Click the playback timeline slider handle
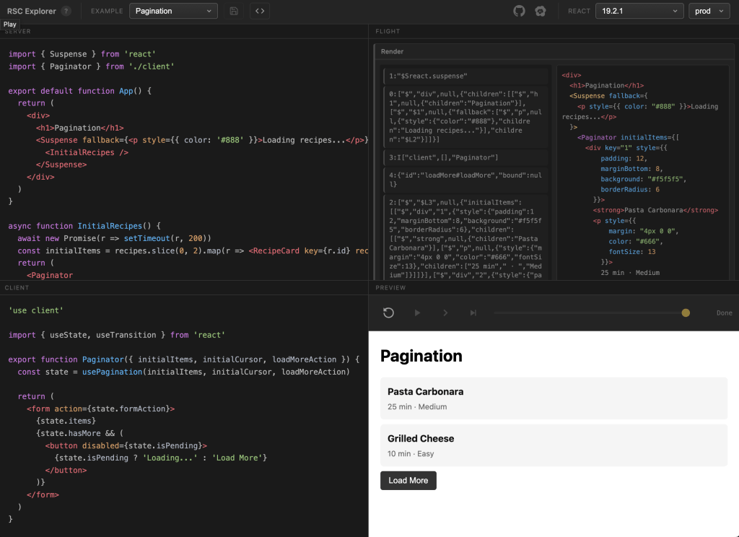Image resolution: width=739 pixels, height=537 pixels. [686, 313]
